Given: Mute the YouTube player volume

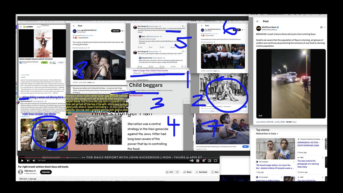Looking at the screenshot, I should click(x=34, y=161).
